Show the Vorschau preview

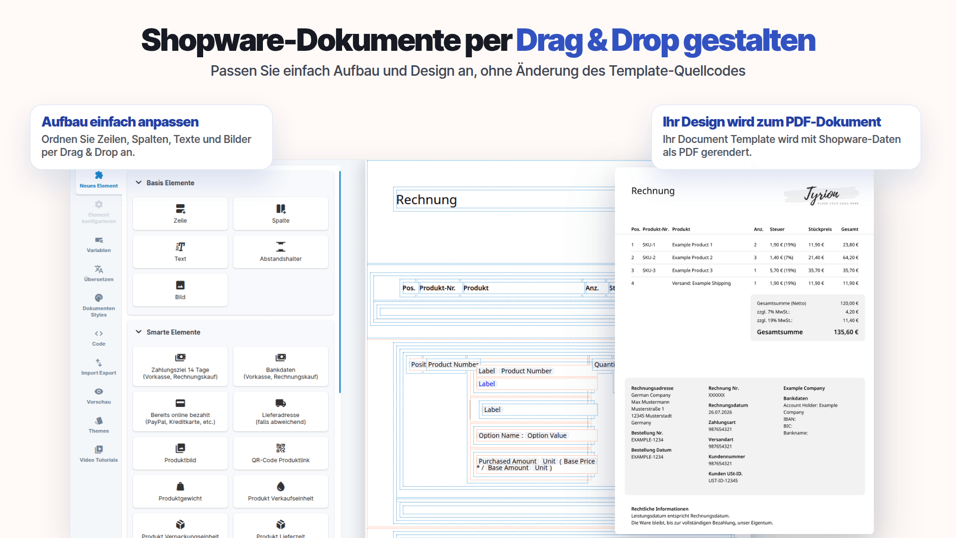(99, 396)
